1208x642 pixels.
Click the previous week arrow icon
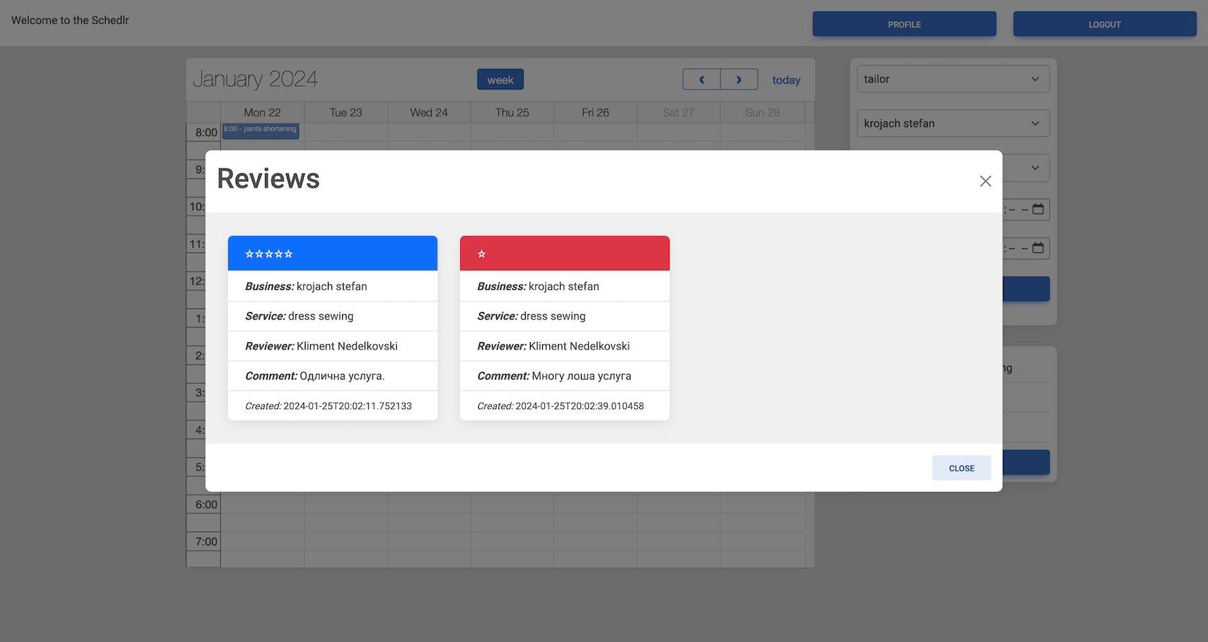(x=702, y=80)
